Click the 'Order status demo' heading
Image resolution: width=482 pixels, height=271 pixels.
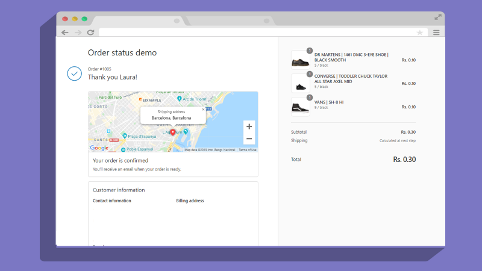click(122, 53)
